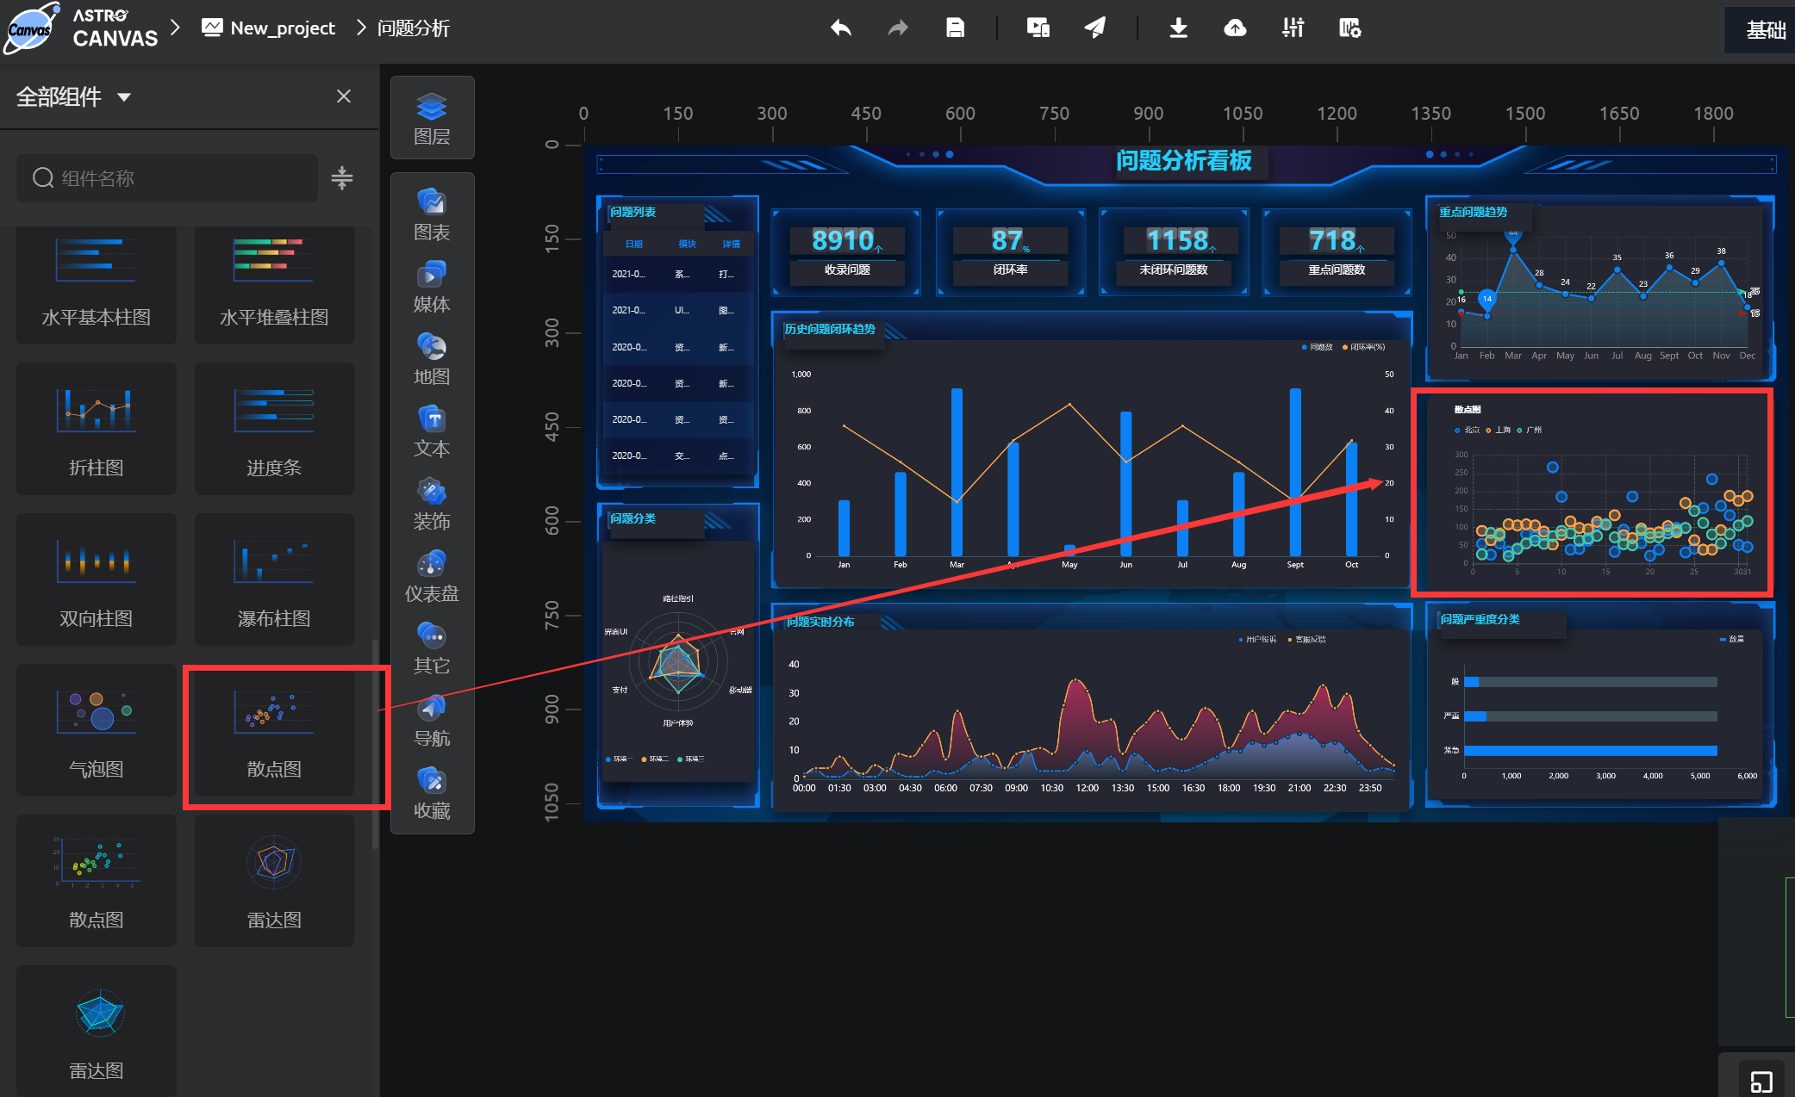
Task: Click the cloud upload icon
Action: 1235,28
